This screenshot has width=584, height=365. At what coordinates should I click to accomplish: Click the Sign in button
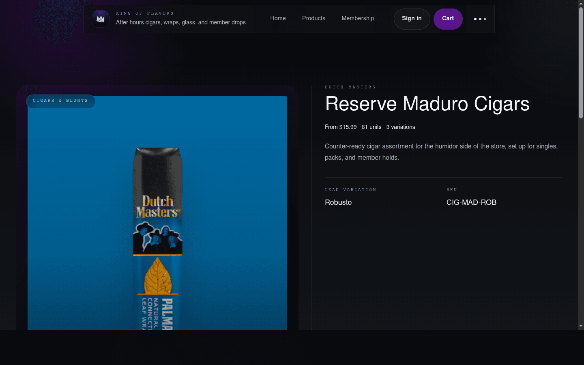(x=412, y=19)
